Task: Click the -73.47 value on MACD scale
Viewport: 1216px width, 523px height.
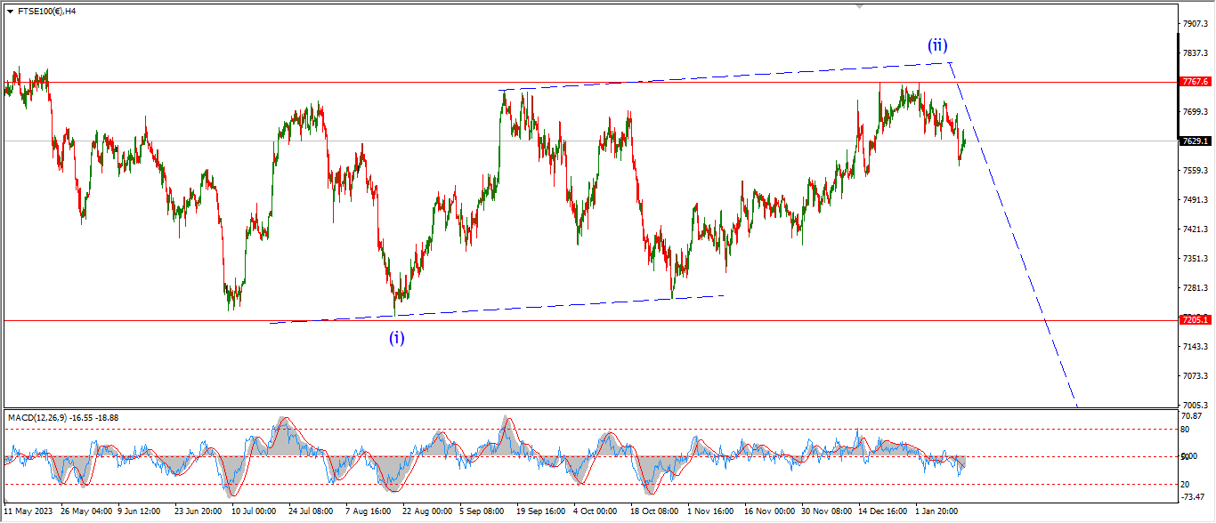Action: [x=1193, y=496]
